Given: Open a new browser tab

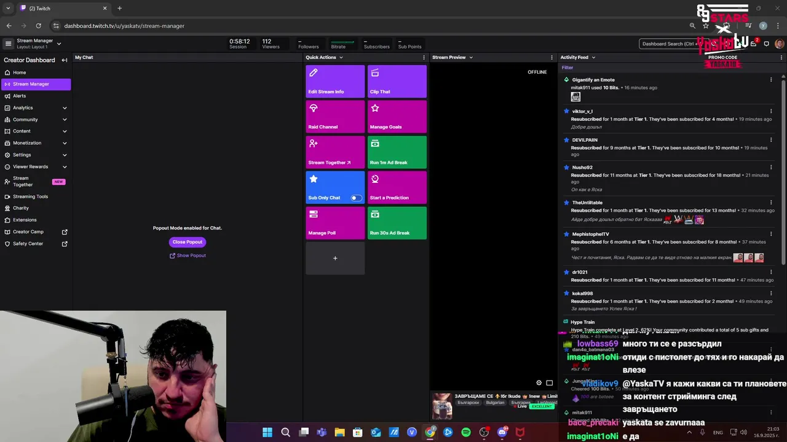Looking at the screenshot, I should pos(119,9).
